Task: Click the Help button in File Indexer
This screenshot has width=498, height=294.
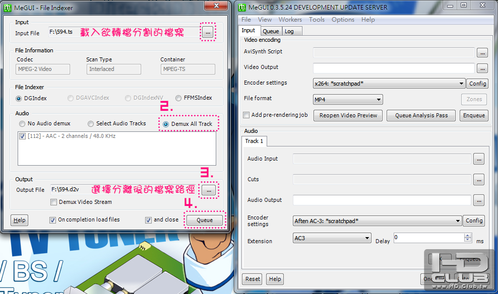Action: tap(19, 220)
